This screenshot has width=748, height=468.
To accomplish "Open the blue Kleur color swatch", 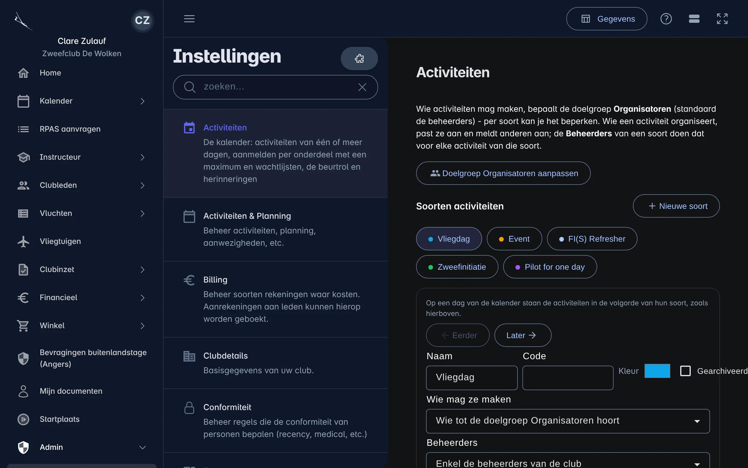I will [x=657, y=371].
